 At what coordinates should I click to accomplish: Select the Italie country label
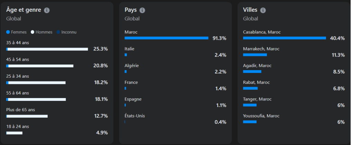pyautogui.click(x=129, y=49)
